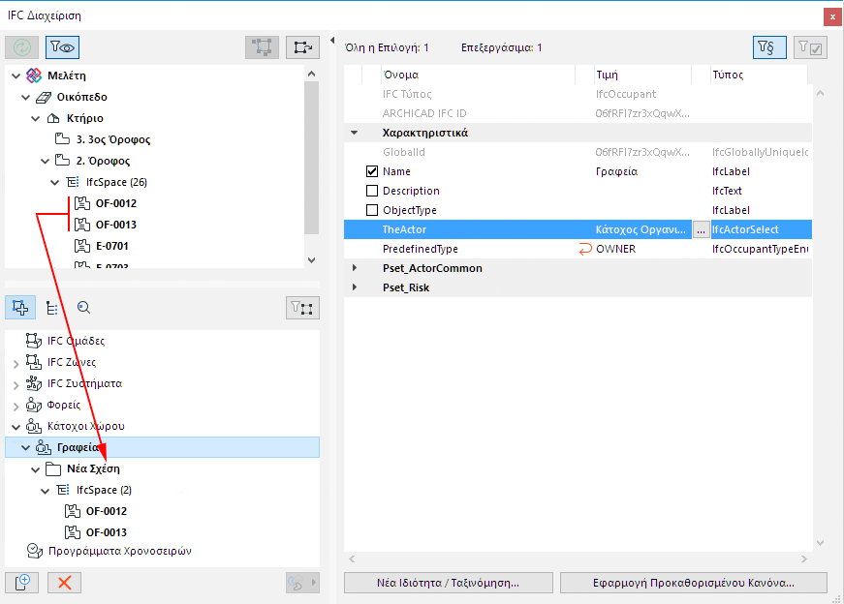This screenshot has width=844, height=604.
Task: Click the select elements in model icon
Action: [x=262, y=47]
